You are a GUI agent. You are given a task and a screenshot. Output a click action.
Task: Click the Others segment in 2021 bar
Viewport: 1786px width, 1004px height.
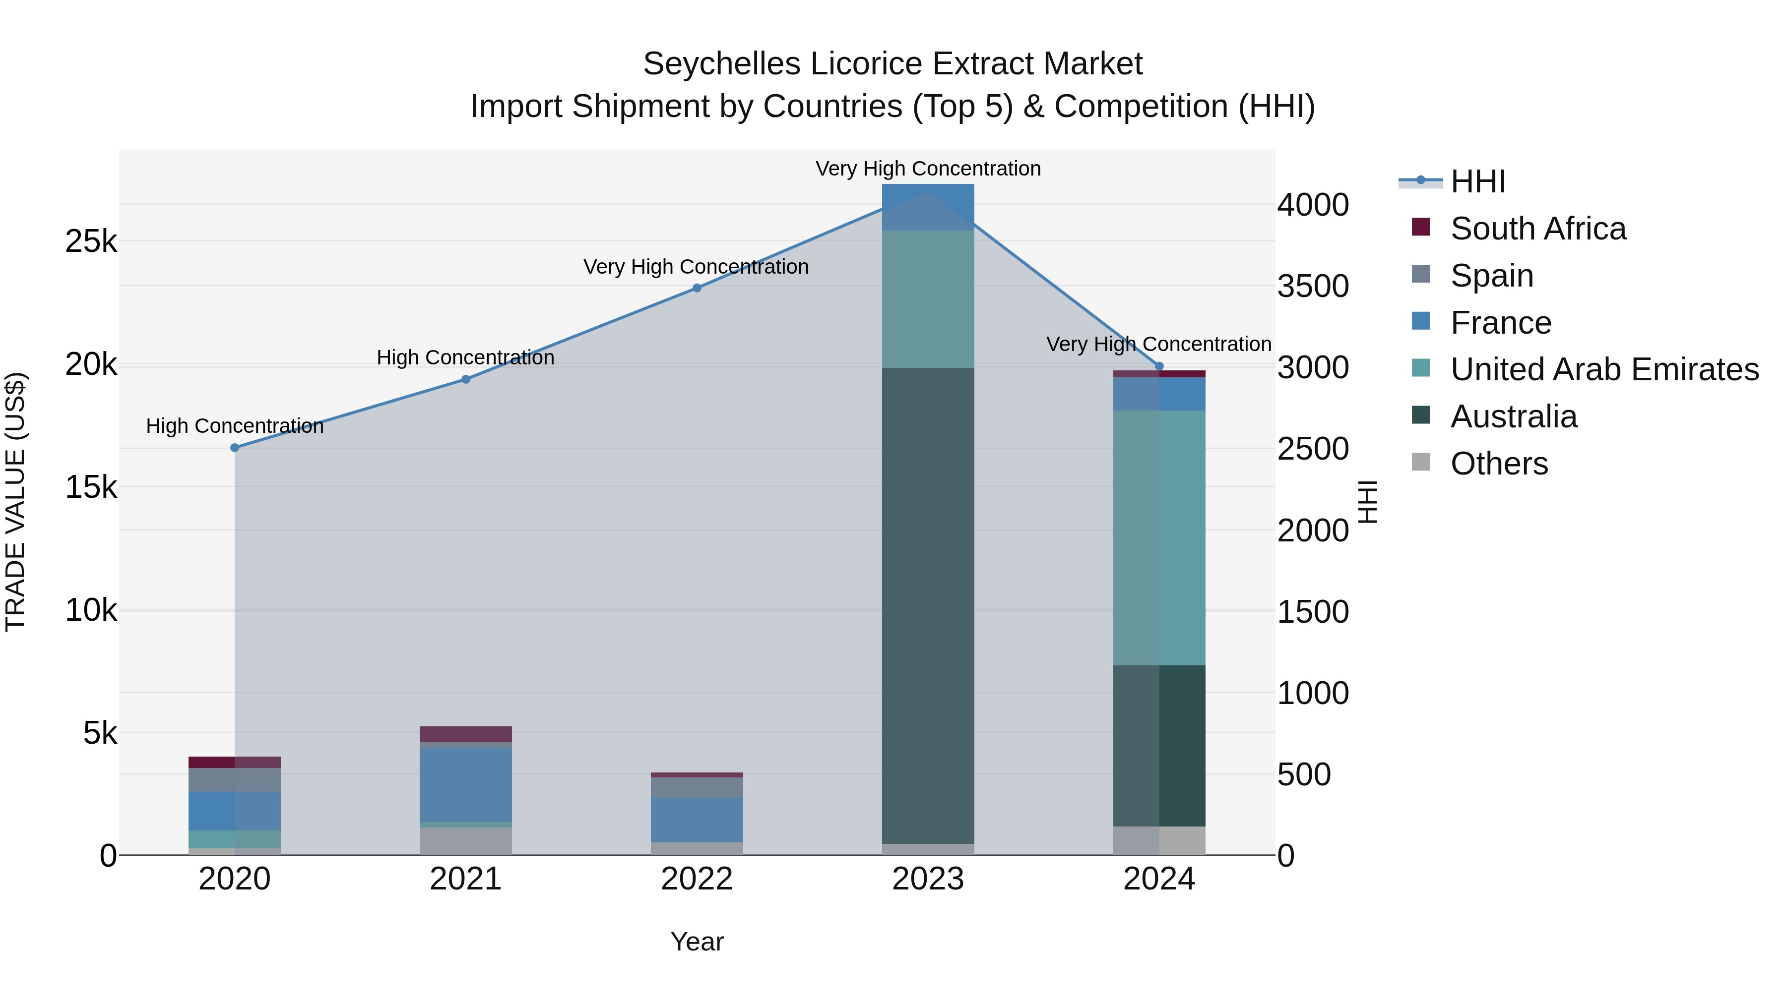click(466, 841)
